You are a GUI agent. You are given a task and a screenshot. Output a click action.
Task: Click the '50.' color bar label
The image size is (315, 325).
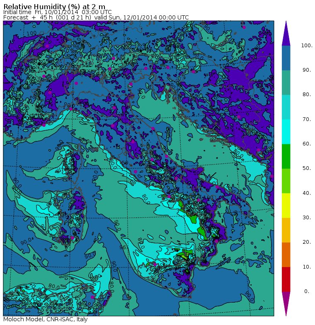[x=307, y=168]
